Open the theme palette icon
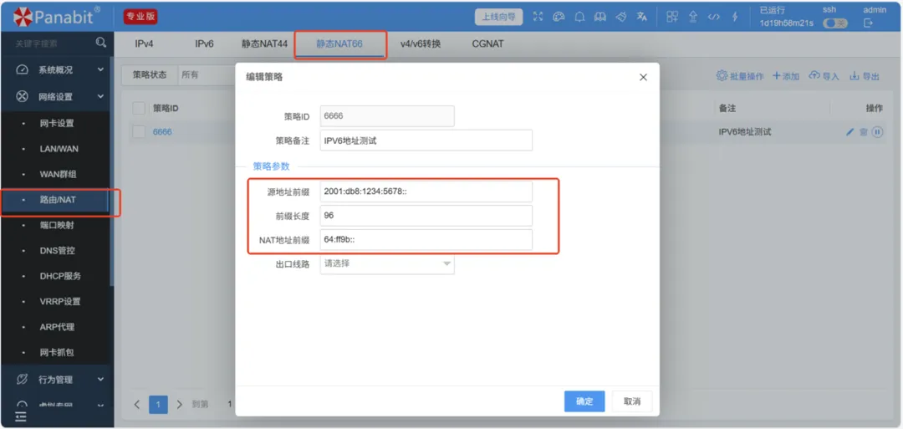This screenshot has width=903, height=429. point(559,17)
